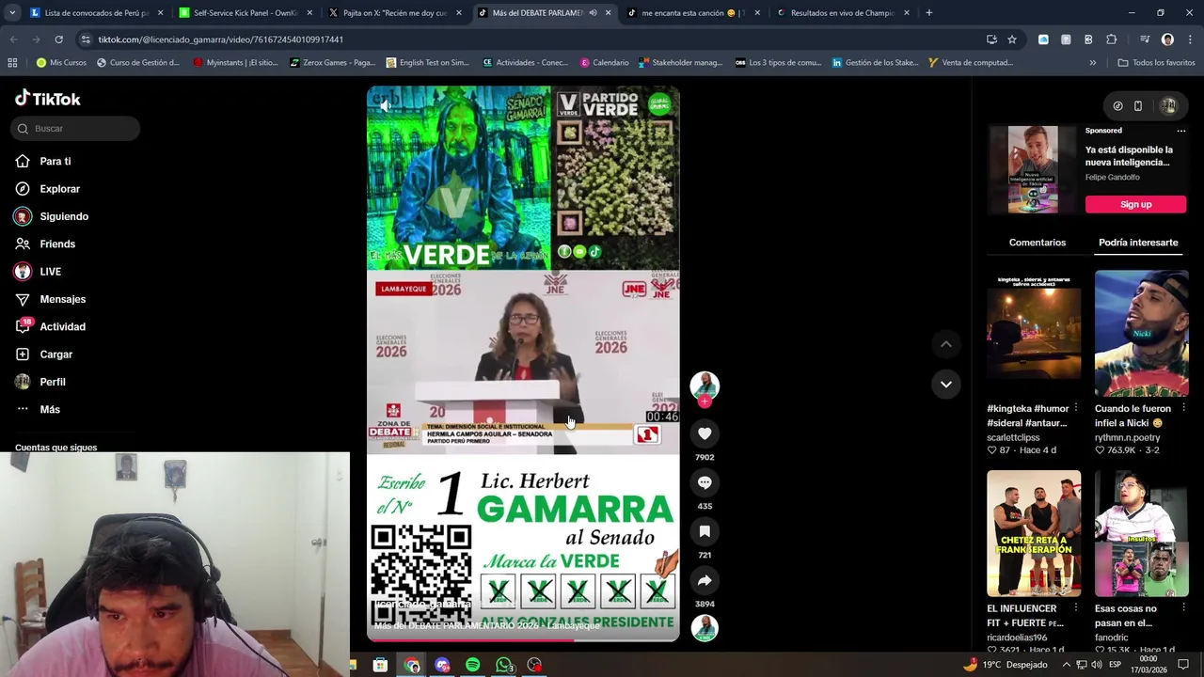Image resolution: width=1204 pixels, height=677 pixels.
Task: Open the Mis Cursos bookmark
Action: (x=61, y=63)
